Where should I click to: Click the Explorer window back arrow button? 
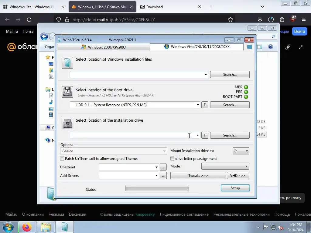(x=44, y=37)
